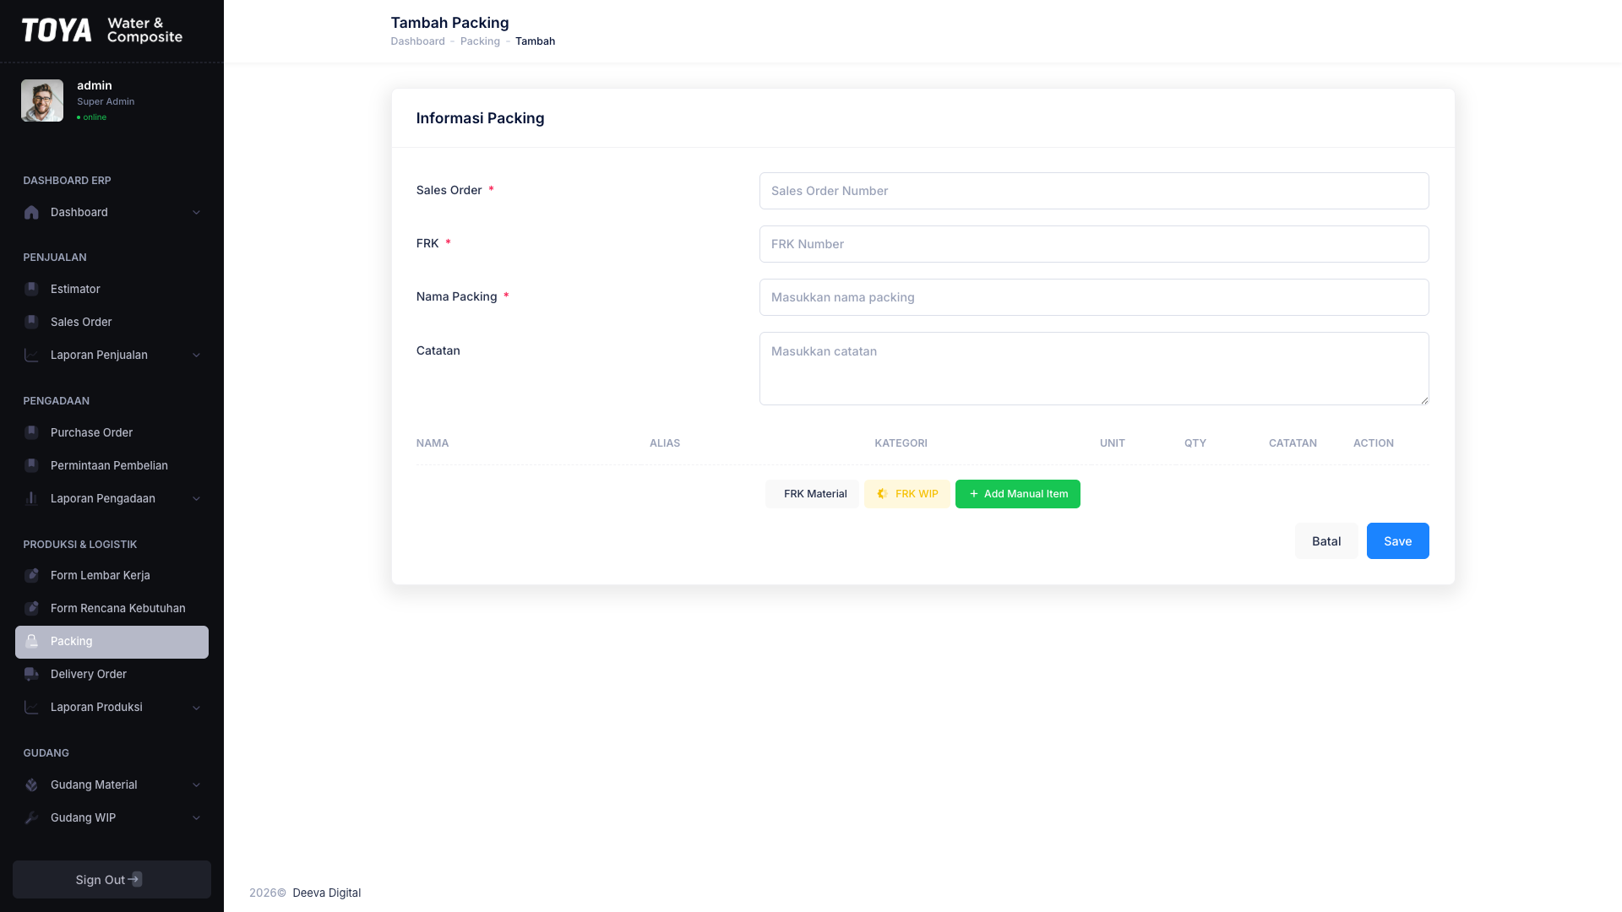Click the Form Lembar Kerja icon
Image resolution: width=1622 pixels, height=912 pixels.
coord(31,576)
